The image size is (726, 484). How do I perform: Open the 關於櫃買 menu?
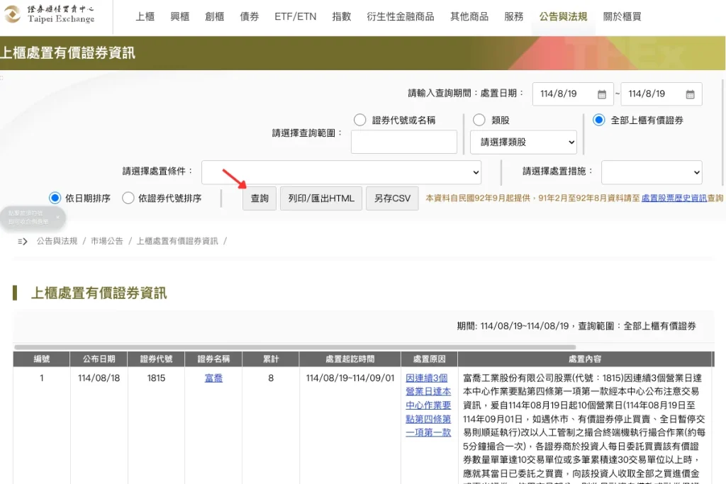[x=622, y=17]
